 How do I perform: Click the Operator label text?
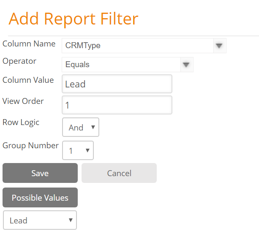tap(19, 61)
